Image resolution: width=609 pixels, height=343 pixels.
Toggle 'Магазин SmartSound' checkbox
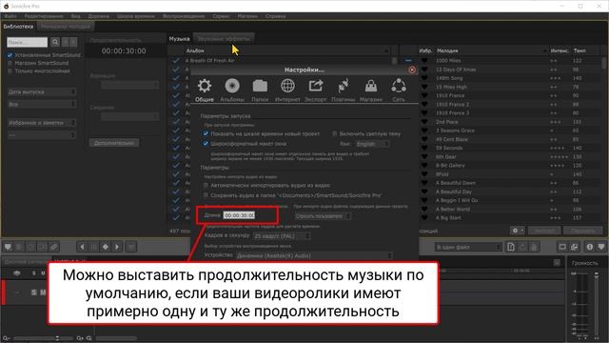[10, 63]
